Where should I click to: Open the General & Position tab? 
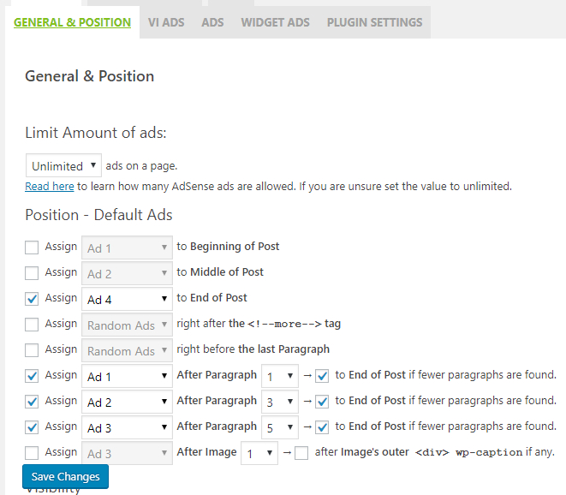point(72,22)
